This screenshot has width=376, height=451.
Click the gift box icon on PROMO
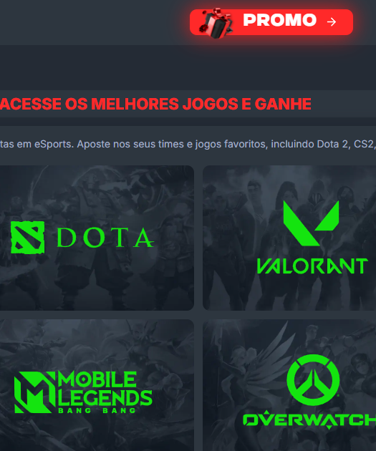[216, 23]
